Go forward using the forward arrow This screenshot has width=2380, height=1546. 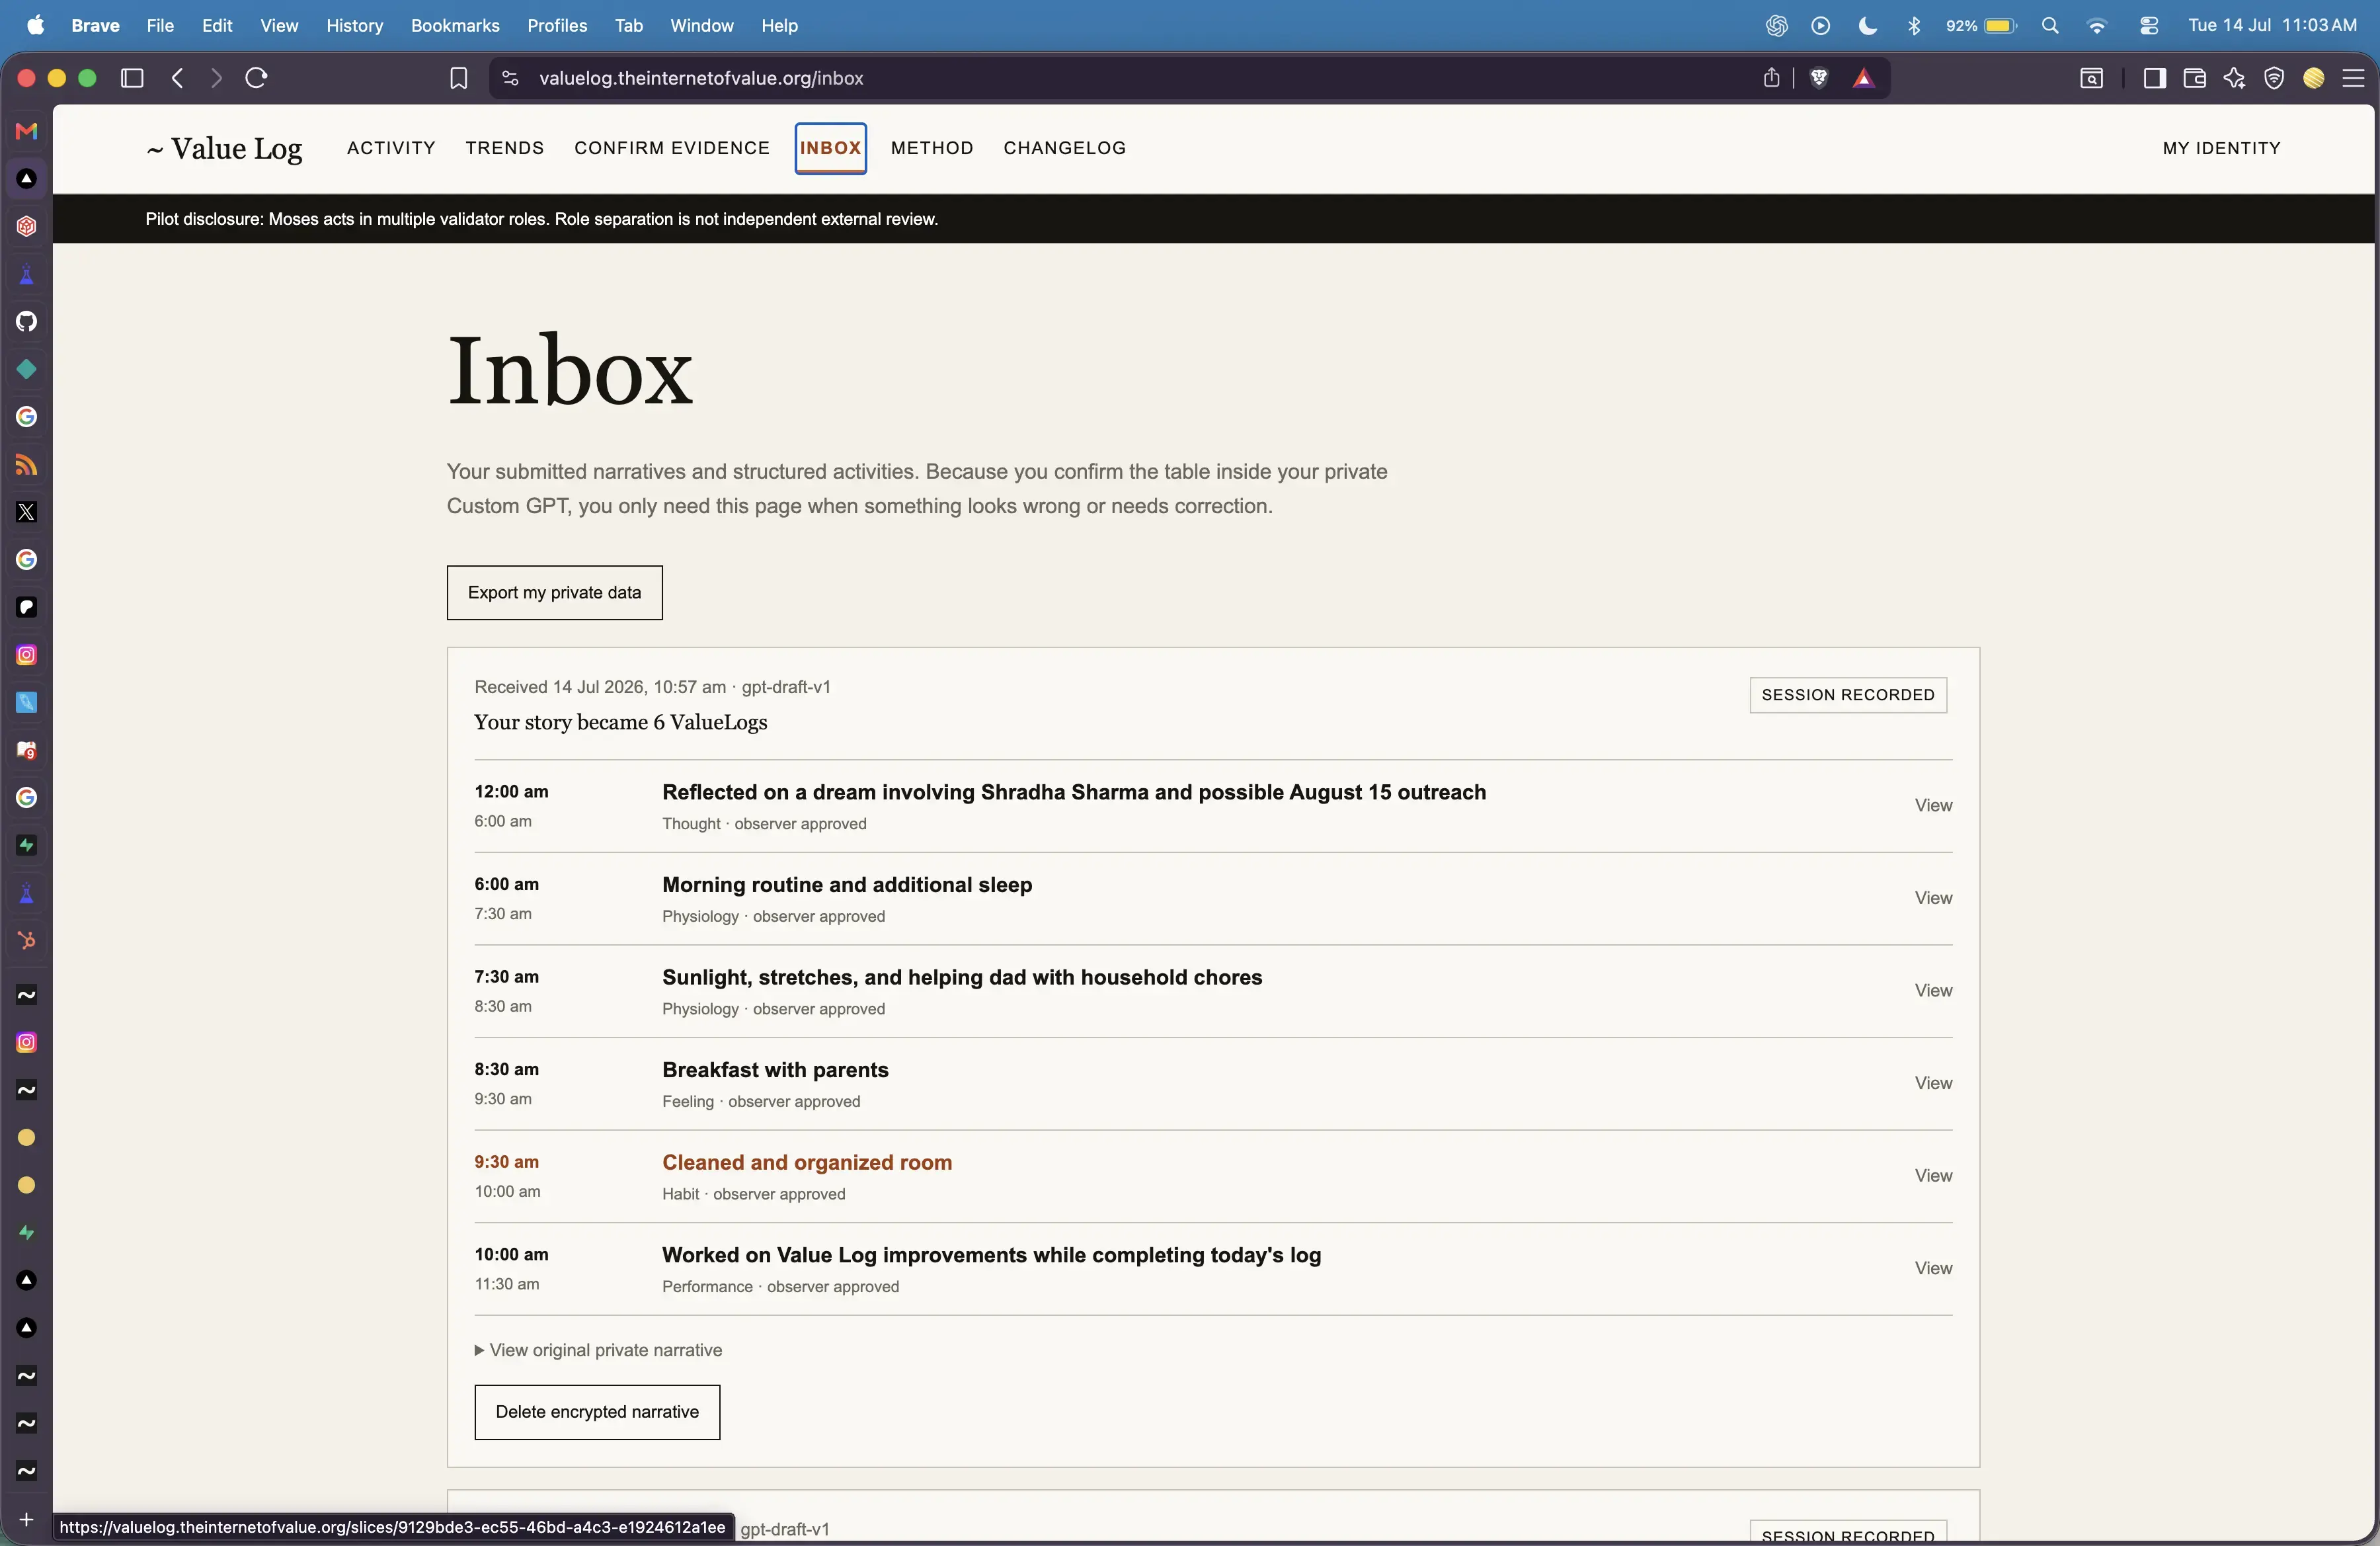[216, 78]
